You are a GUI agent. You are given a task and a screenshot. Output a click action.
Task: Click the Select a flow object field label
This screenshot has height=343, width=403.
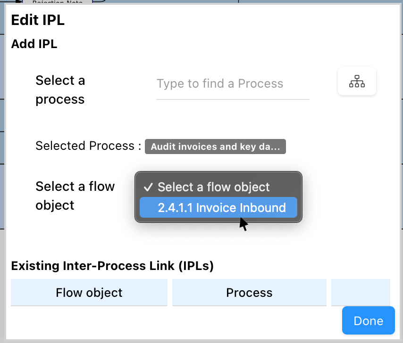75,196
